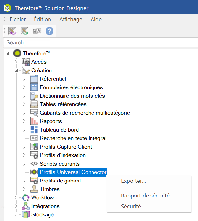Select Recherche en texte intégral item
This screenshot has height=221, width=198.
click(73, 138)
